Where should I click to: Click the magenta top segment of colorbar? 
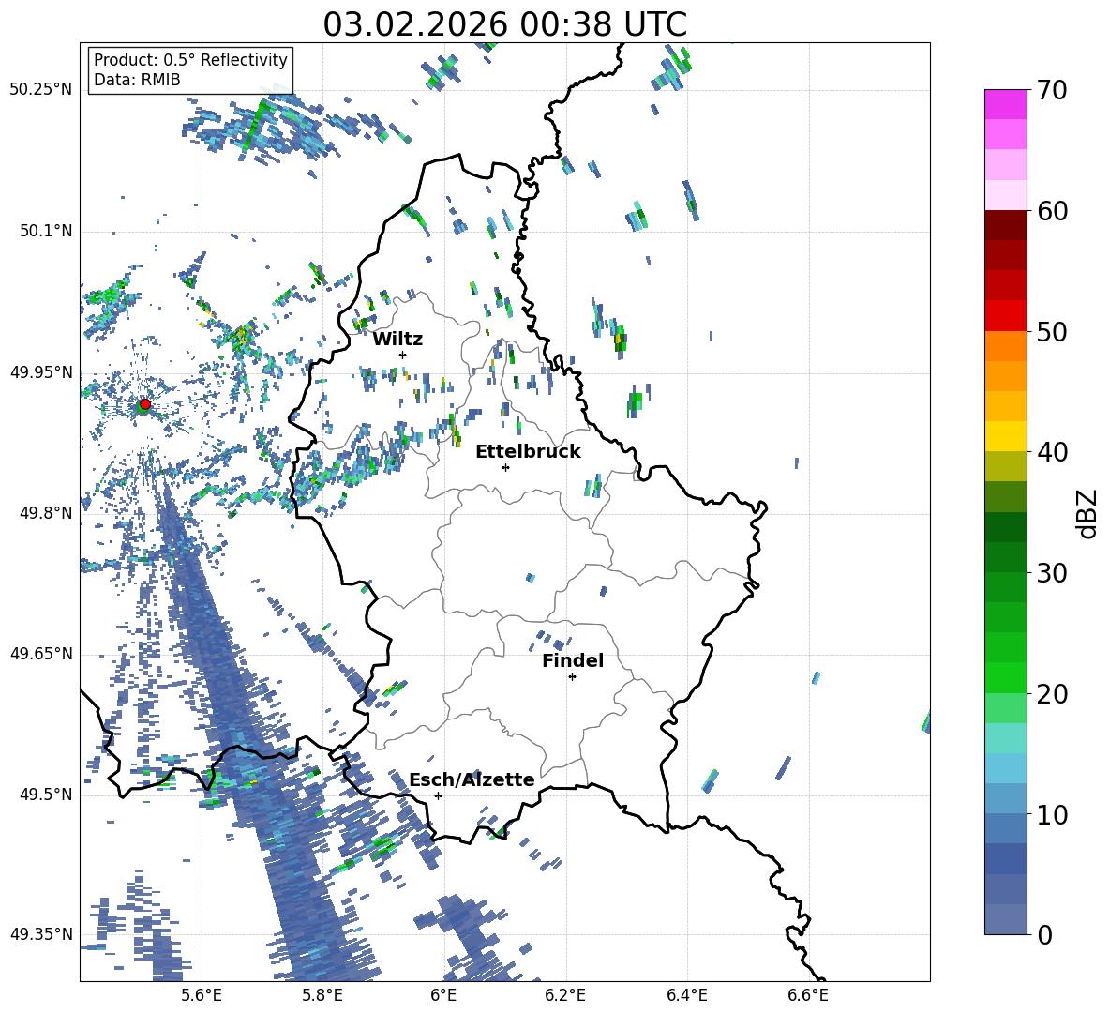[x=1005, y=105]
